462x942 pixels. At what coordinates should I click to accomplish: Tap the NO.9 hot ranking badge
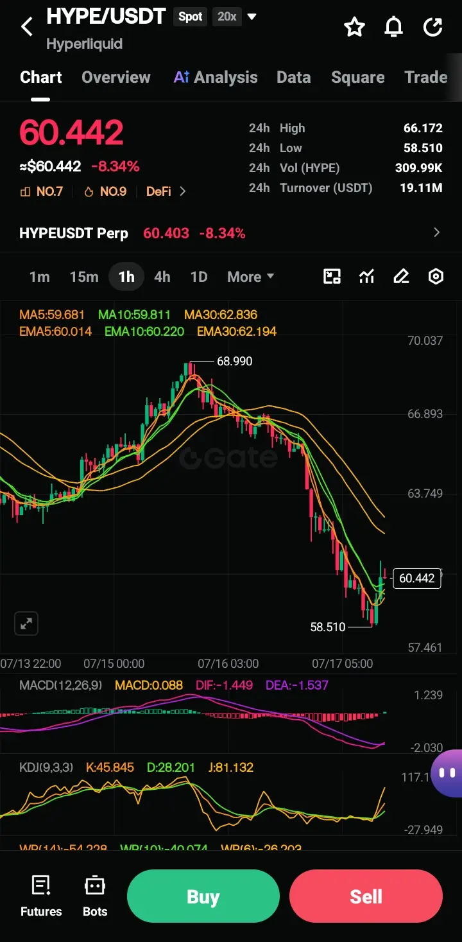click(106, 191)
